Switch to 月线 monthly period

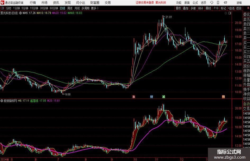click(x=77, y=8)
